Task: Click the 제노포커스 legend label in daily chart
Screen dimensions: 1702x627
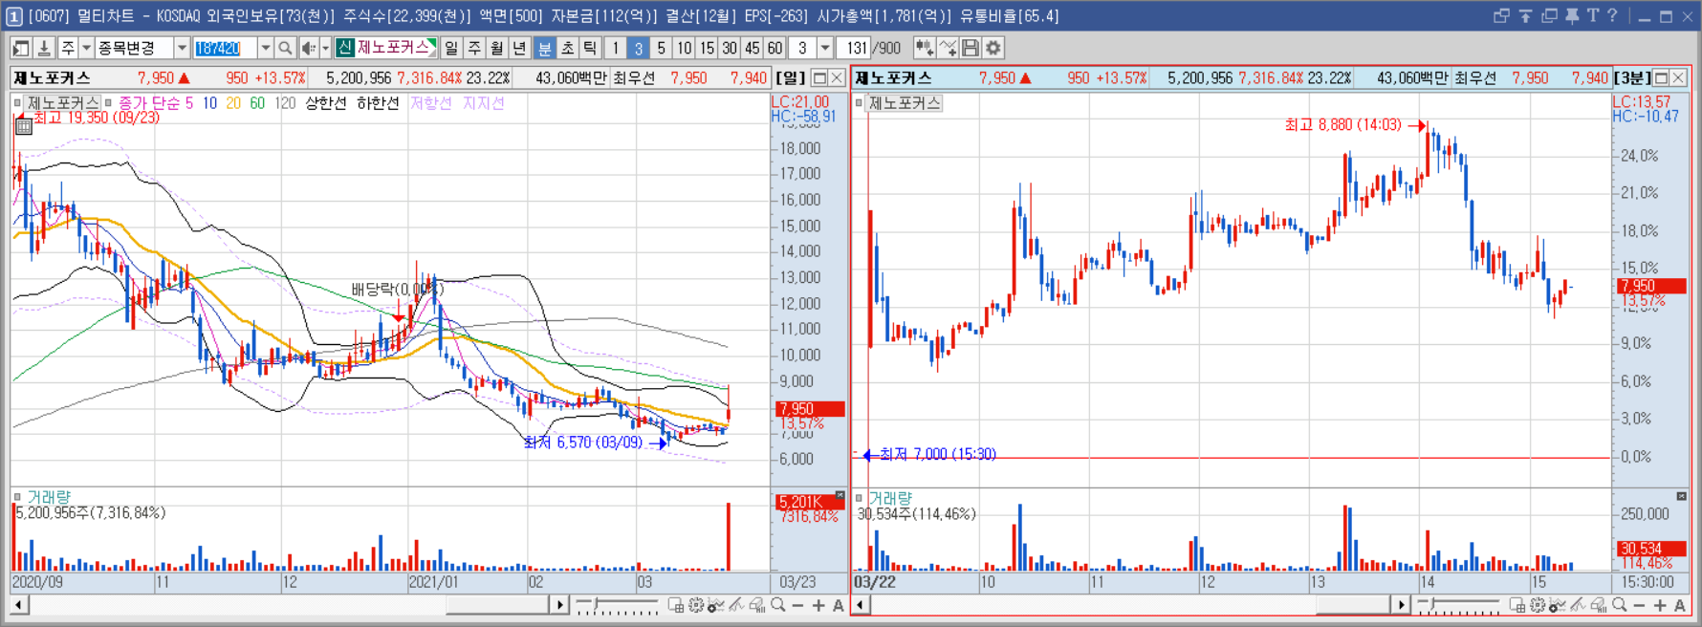Action: [x=63, y=102]
